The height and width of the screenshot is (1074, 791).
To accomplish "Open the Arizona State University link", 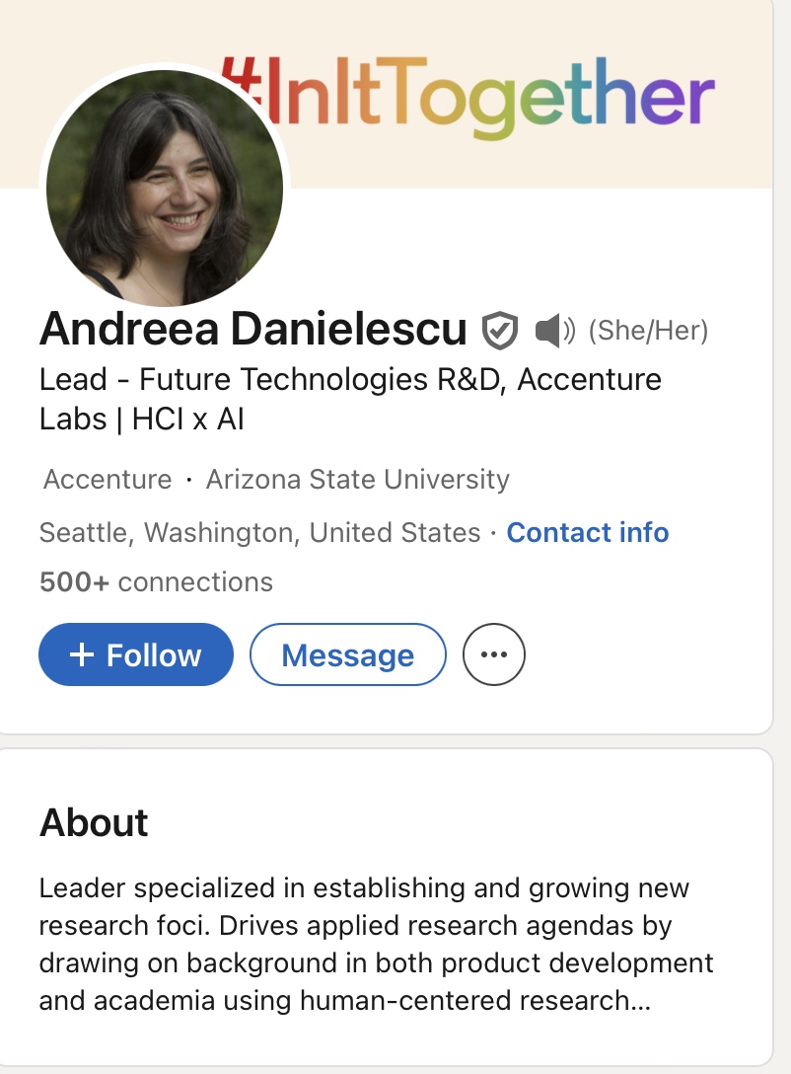I will [358, 479].
